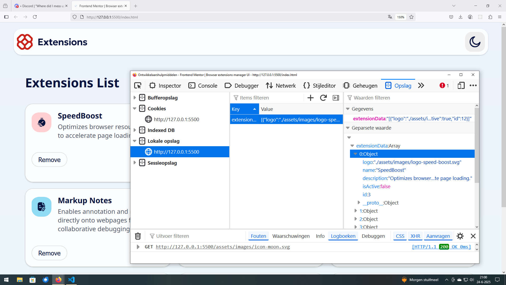Toggle responsive design mode icon
The width and height of the screenshot is (506, 285).
(x=461, y=85)
